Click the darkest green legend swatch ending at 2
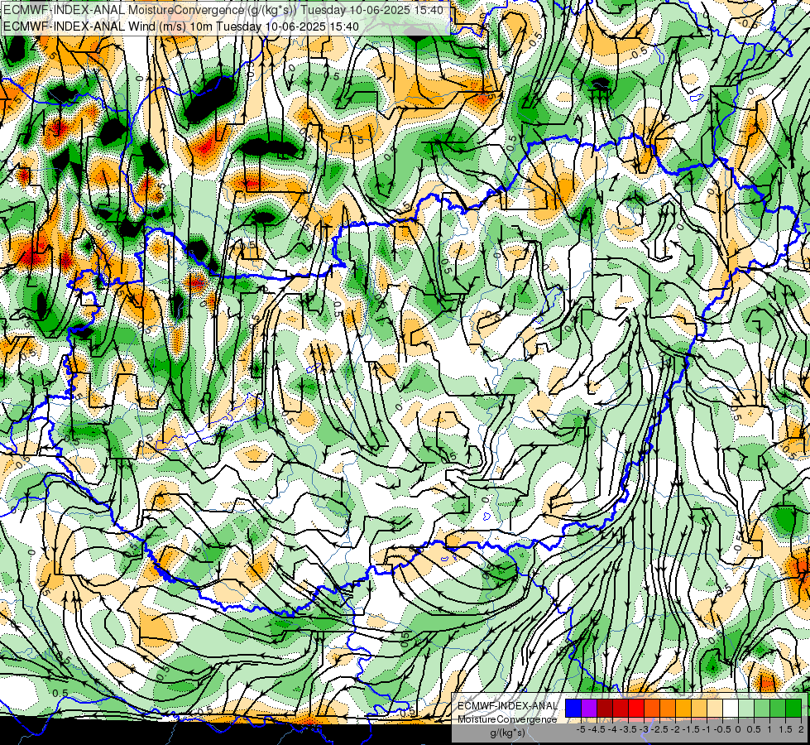The image size is (810, 745). (x=793, y=709)
